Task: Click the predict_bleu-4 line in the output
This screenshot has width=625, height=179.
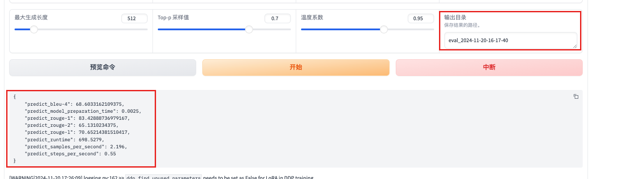Action: click(x=74, y=104)
